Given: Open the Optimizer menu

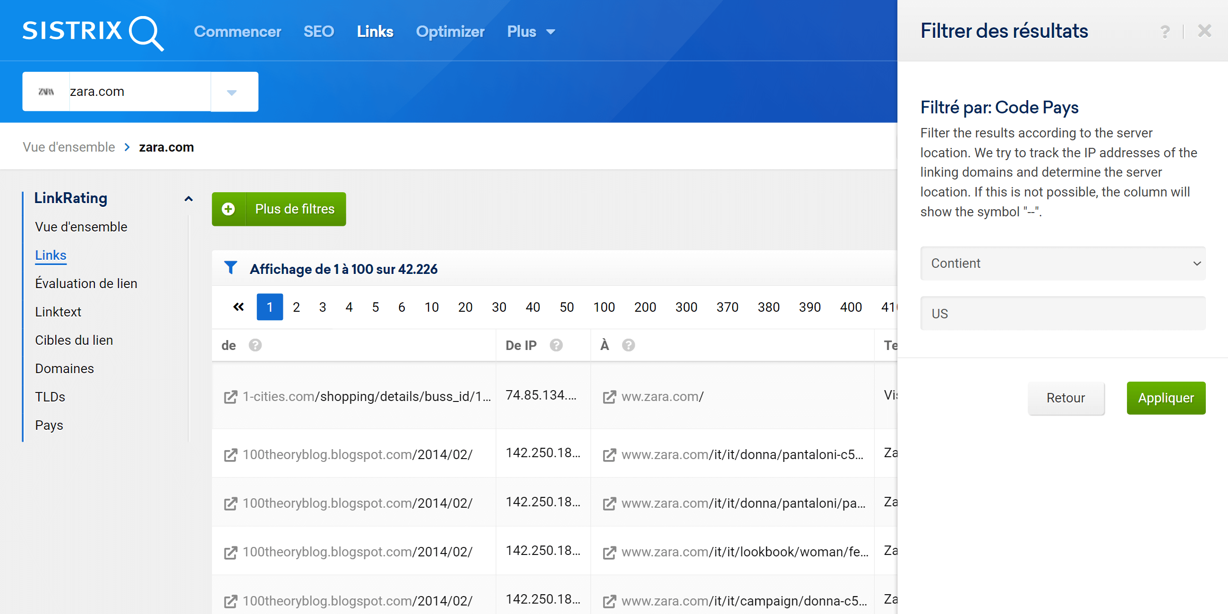Looking at the screenshot, I should [x=450, y=32].
